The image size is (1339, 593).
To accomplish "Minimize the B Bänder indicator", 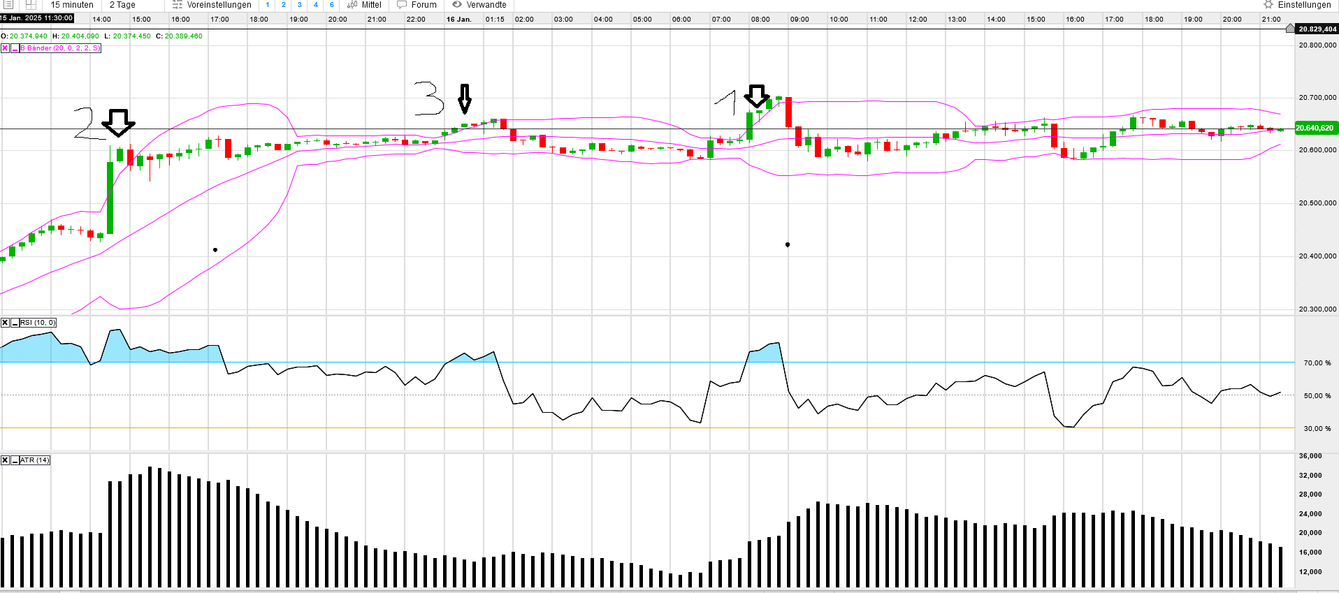I will (15, 48).
